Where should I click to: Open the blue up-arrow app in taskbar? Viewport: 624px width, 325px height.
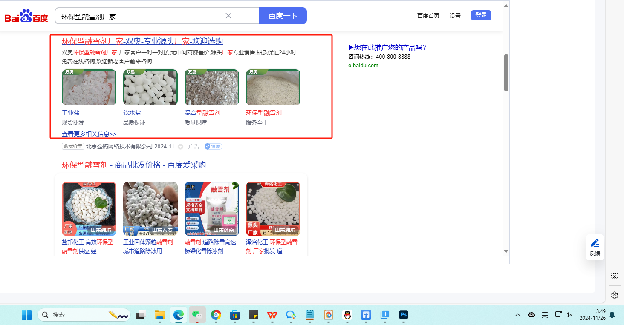click(366, 315)
